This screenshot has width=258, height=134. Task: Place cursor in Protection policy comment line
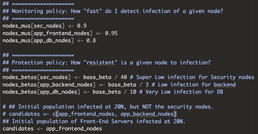click(107, 63)
